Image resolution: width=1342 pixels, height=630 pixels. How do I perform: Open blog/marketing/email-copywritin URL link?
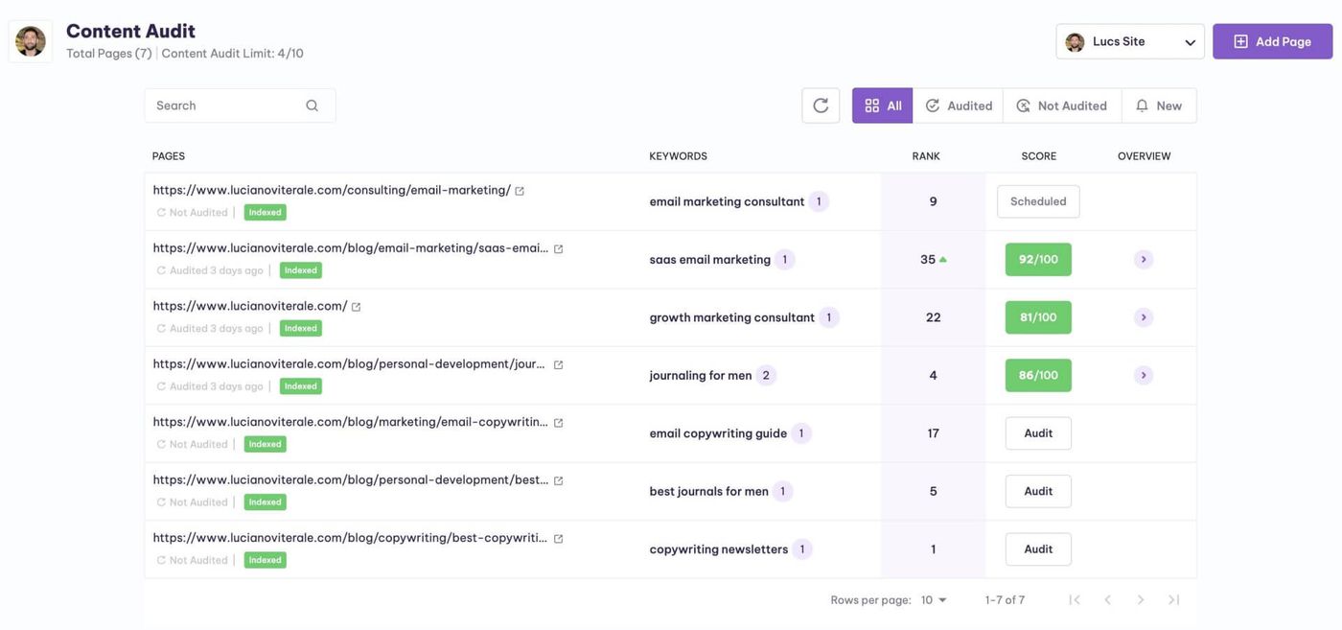[x=351, y=423]
